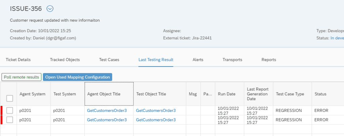Click the Run Date column header
Viewport: 344px width, 136px height.
pyautogui.click(x=229, y=94)
